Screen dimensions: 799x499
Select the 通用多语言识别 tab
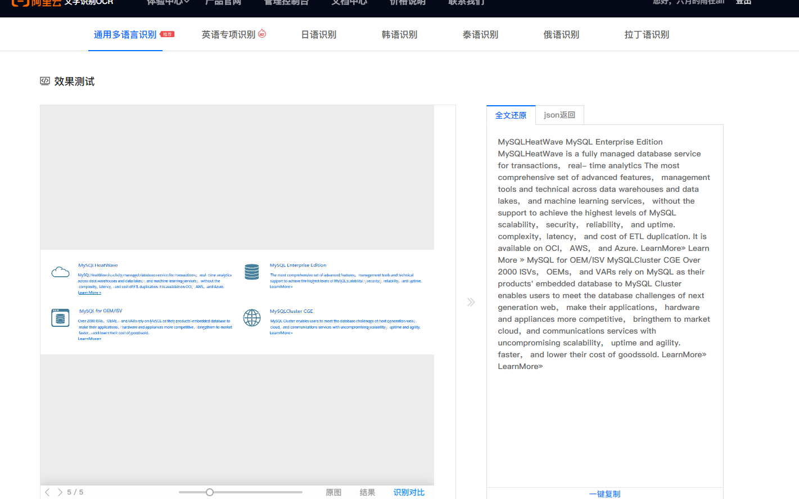(125, 35)
